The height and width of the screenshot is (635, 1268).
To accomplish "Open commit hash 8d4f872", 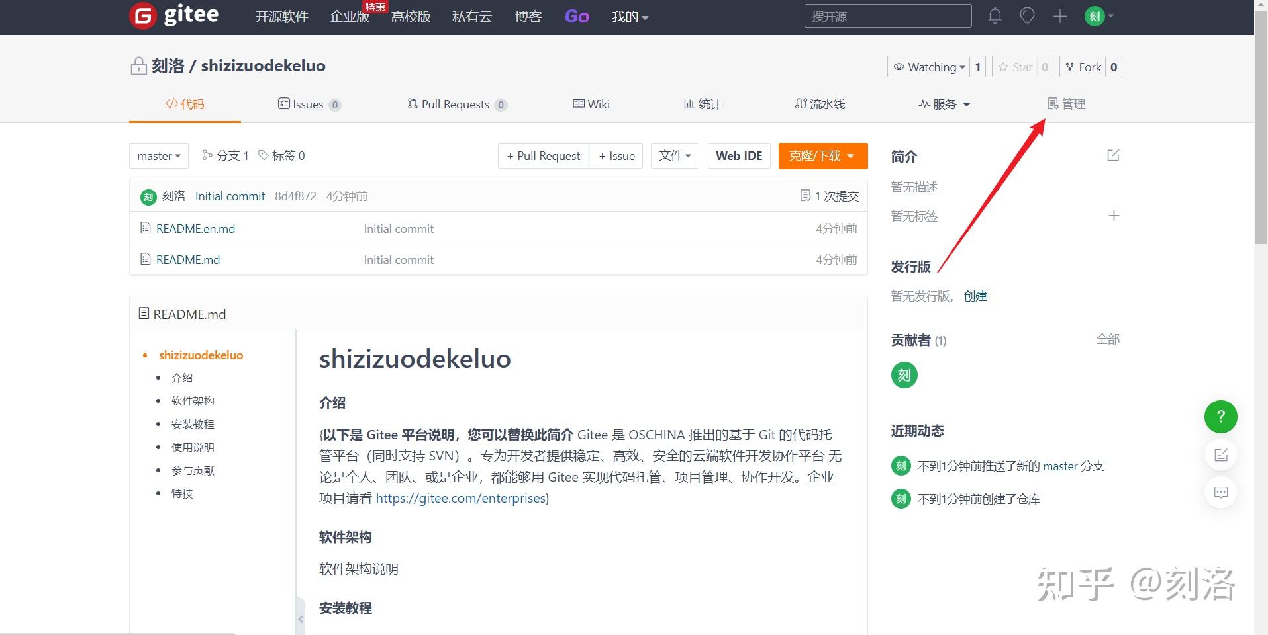I will (x=295, y=196).
